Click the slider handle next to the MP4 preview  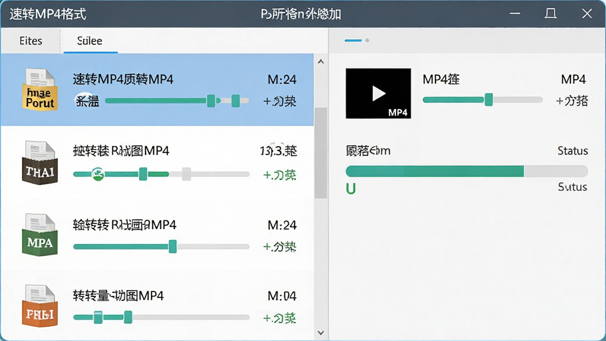(488, 99)
